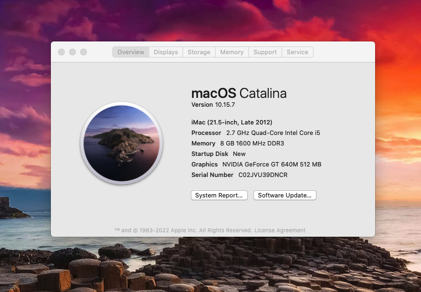Click the System Report... button
Screen dimensions: 421x292
click(219, 195)
